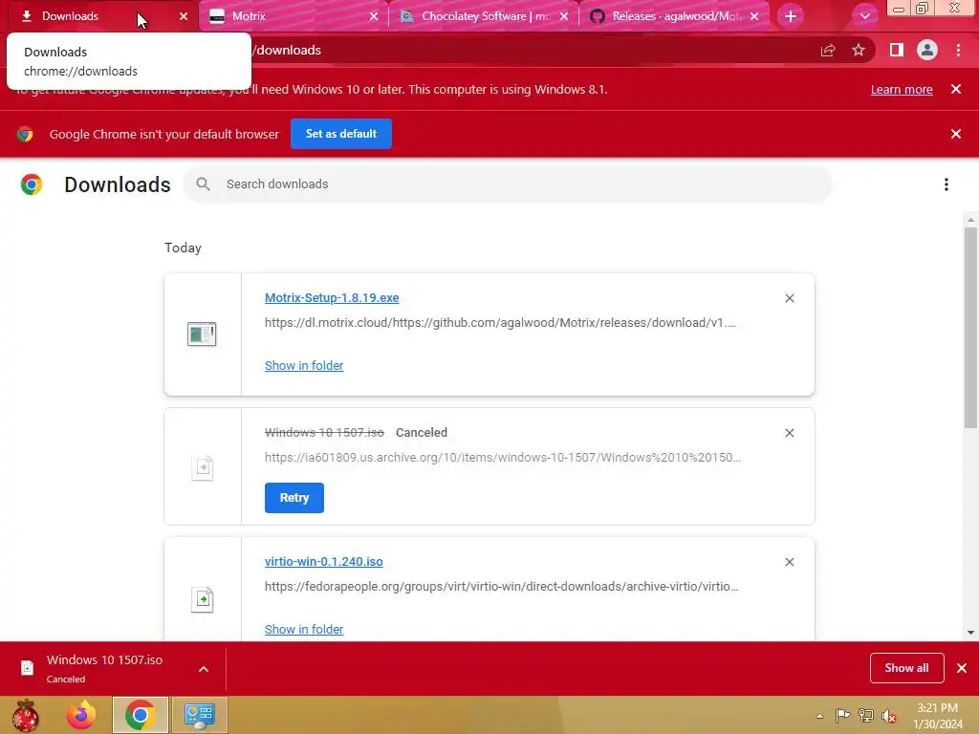
Task: Launch Firefox from the taskbar
Action: [82, 715]
